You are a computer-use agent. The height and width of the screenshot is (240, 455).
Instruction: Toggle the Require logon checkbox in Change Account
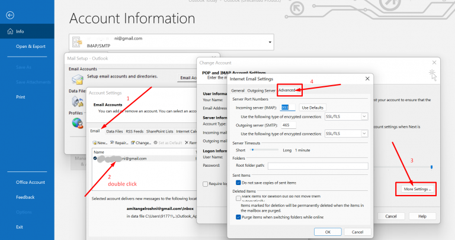(205, 184)
